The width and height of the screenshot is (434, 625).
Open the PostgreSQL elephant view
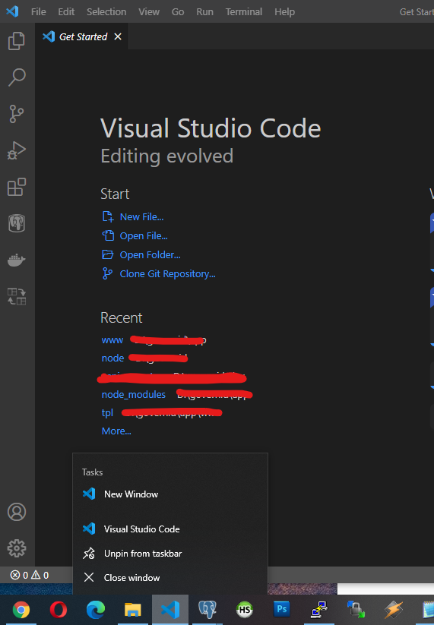[x=17, y=223]
